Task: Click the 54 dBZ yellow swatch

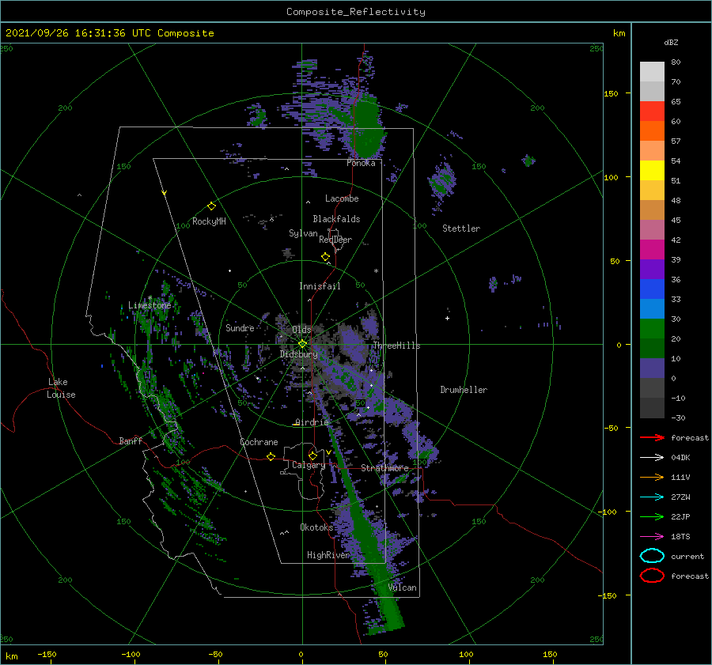Action: (x=652, y=171)
